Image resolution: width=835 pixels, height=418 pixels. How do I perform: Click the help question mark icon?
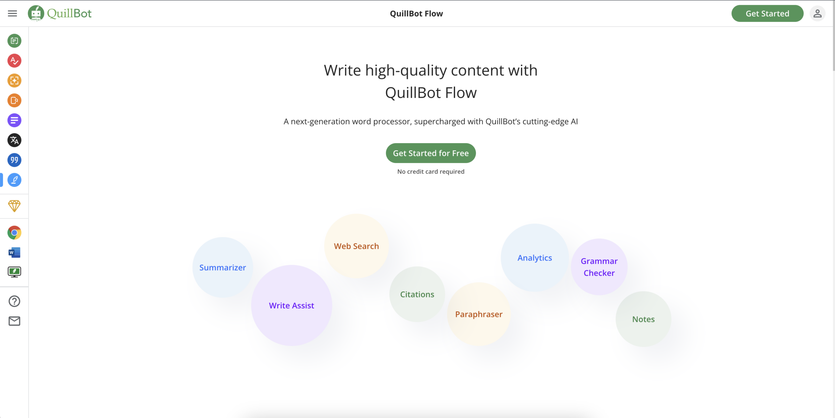click(14, 301)
